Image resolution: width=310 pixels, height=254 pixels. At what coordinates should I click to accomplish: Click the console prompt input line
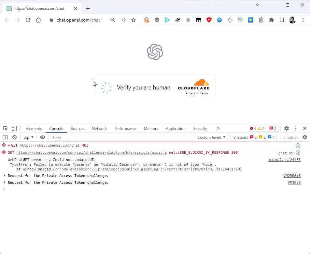click(x=154, y=189)
